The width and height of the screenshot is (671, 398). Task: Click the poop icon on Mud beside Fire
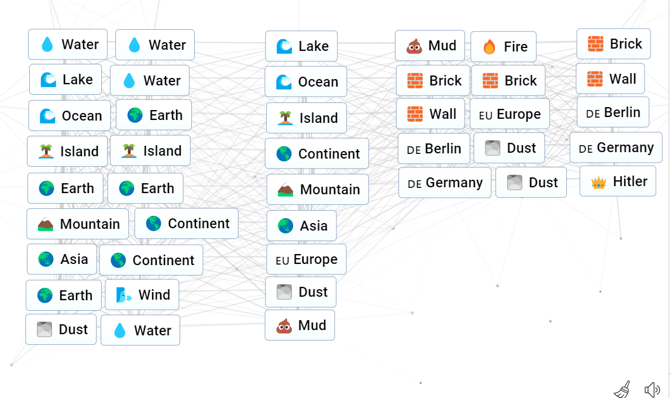(x=414, y=46)
